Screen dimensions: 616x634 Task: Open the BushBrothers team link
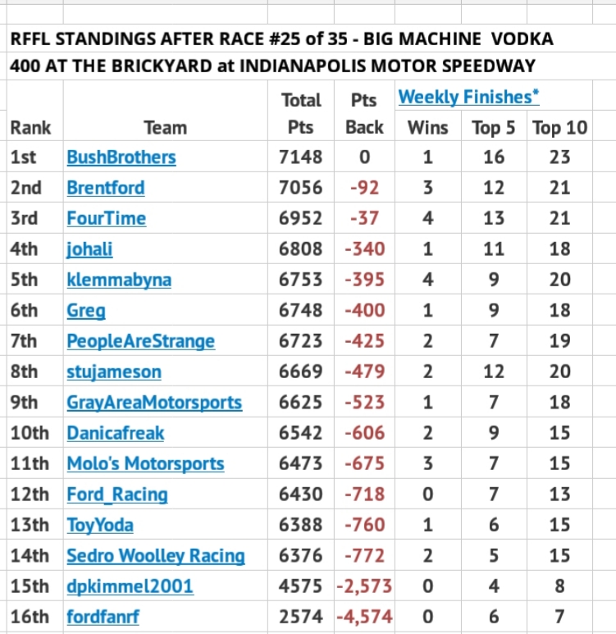coord(121,157)
